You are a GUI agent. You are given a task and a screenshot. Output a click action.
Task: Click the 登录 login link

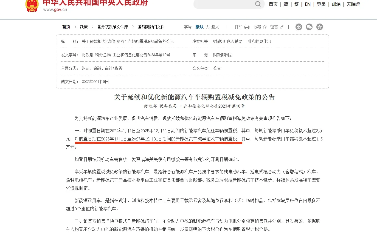pyautogui.click(x=321, y=4)
